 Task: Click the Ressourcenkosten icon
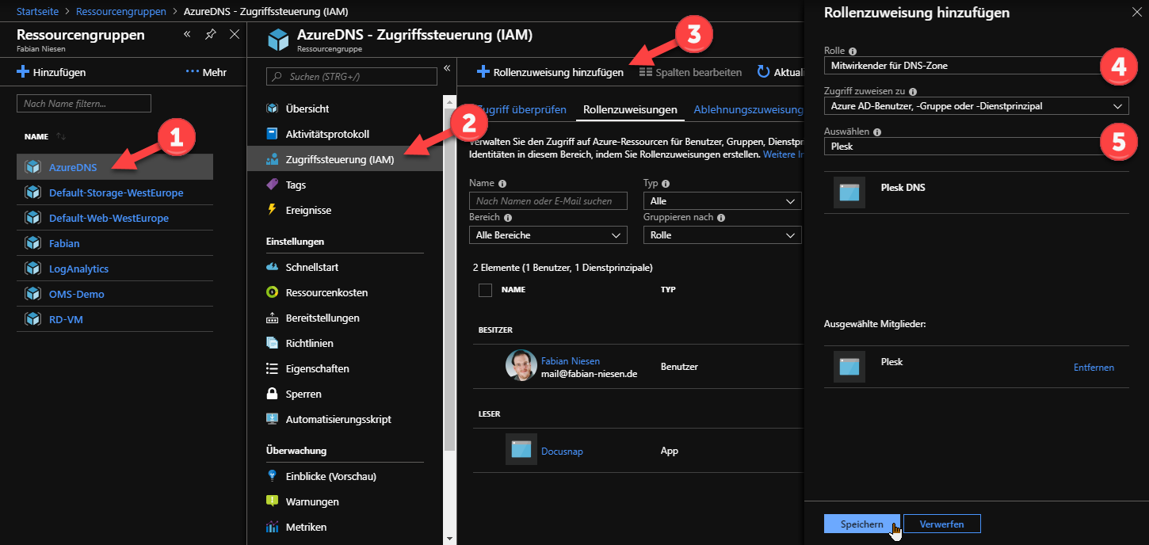[273, 292]
